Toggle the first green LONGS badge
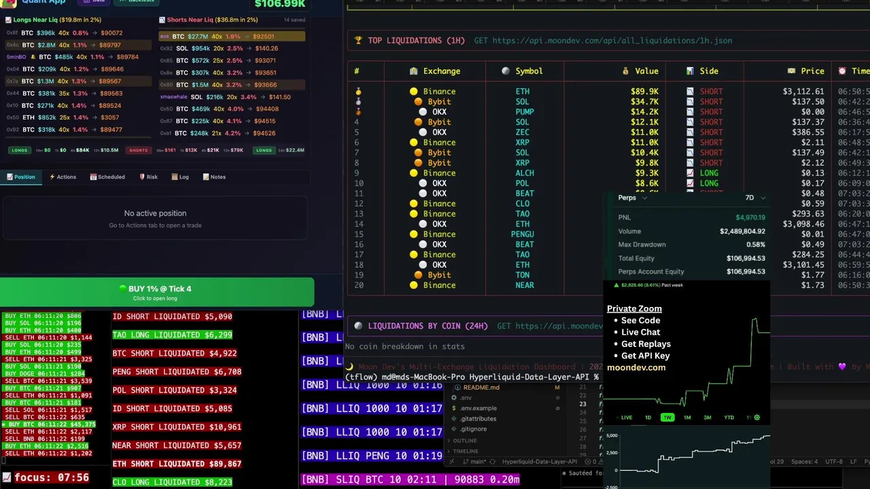Screen dimensions: 870x489 (x=18, y=150)
